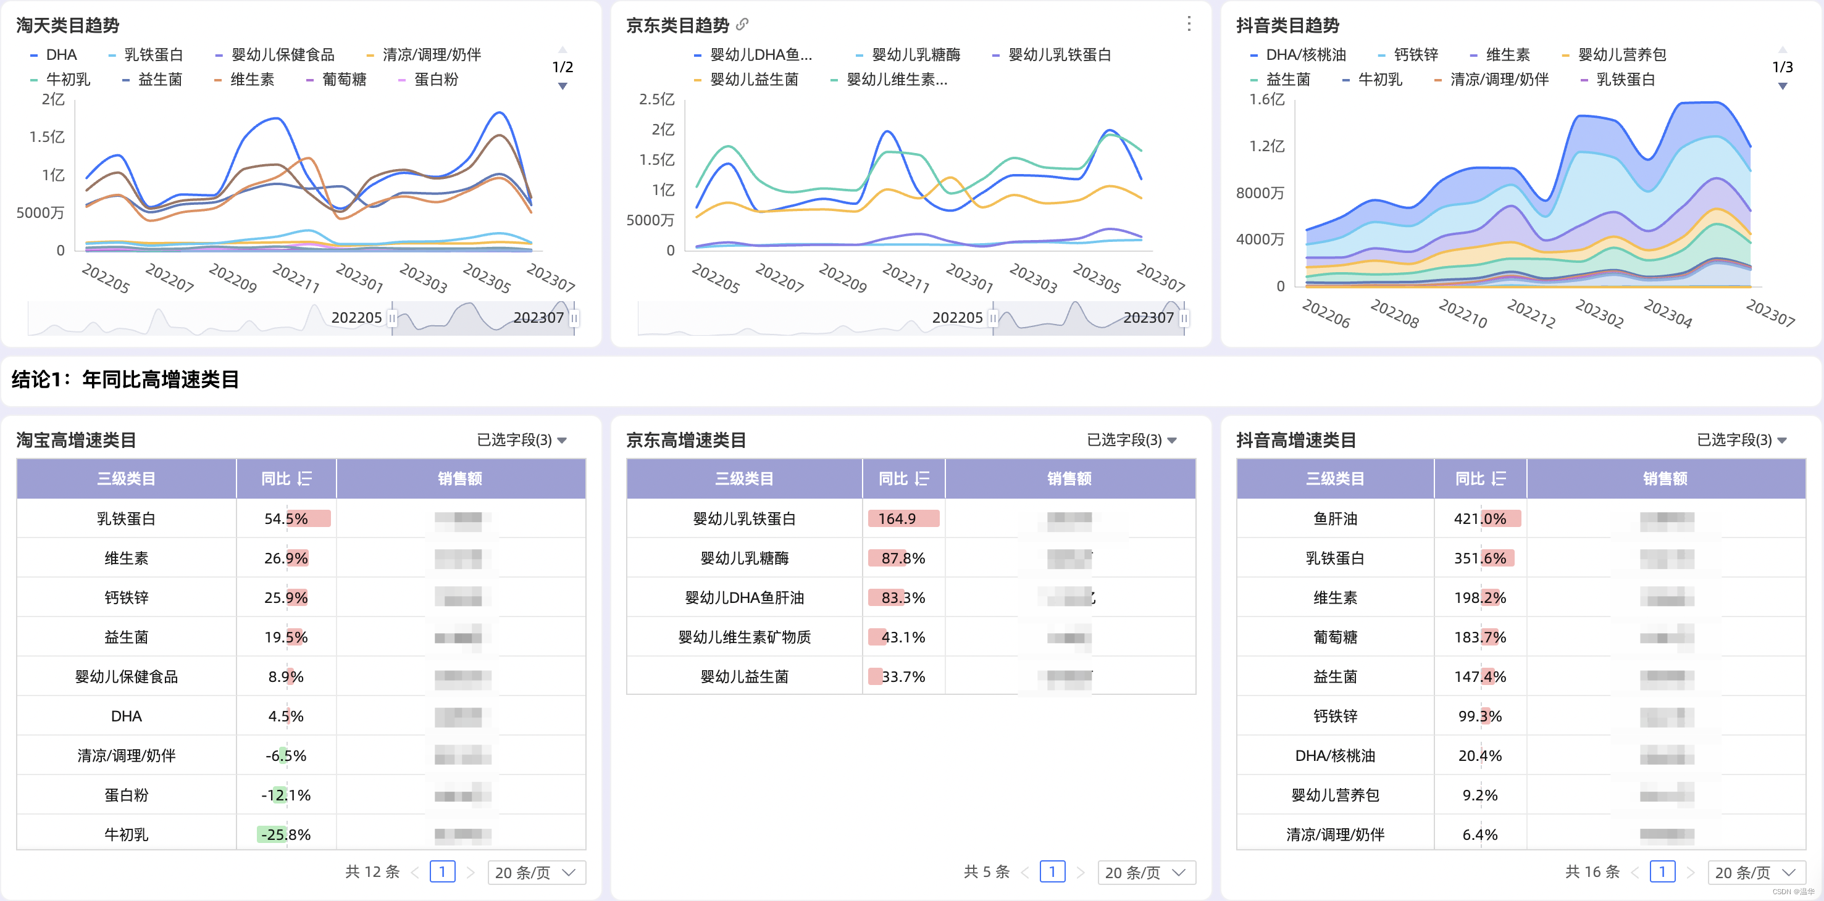Screen dimensions: 1824x901
Task: Open 20 条/页 page size dropdown in 淘宝 table
Action: pyautogui.click(x=537, y=872)
